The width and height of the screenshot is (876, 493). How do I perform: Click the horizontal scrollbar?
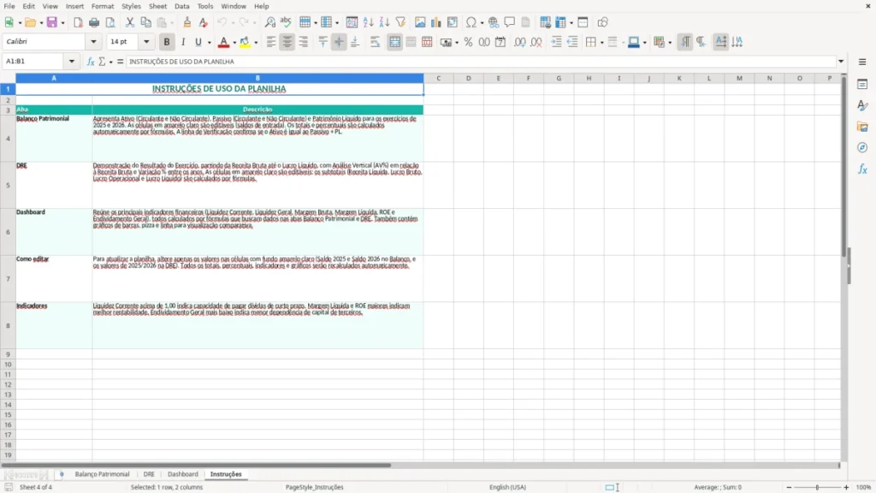pos(196,465)
